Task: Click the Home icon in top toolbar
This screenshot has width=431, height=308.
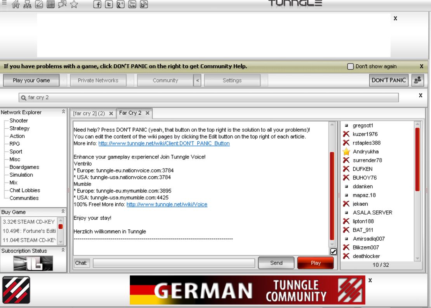Action: pos(16,4)
